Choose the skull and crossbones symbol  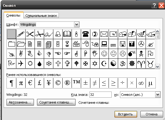coord(141,54)
